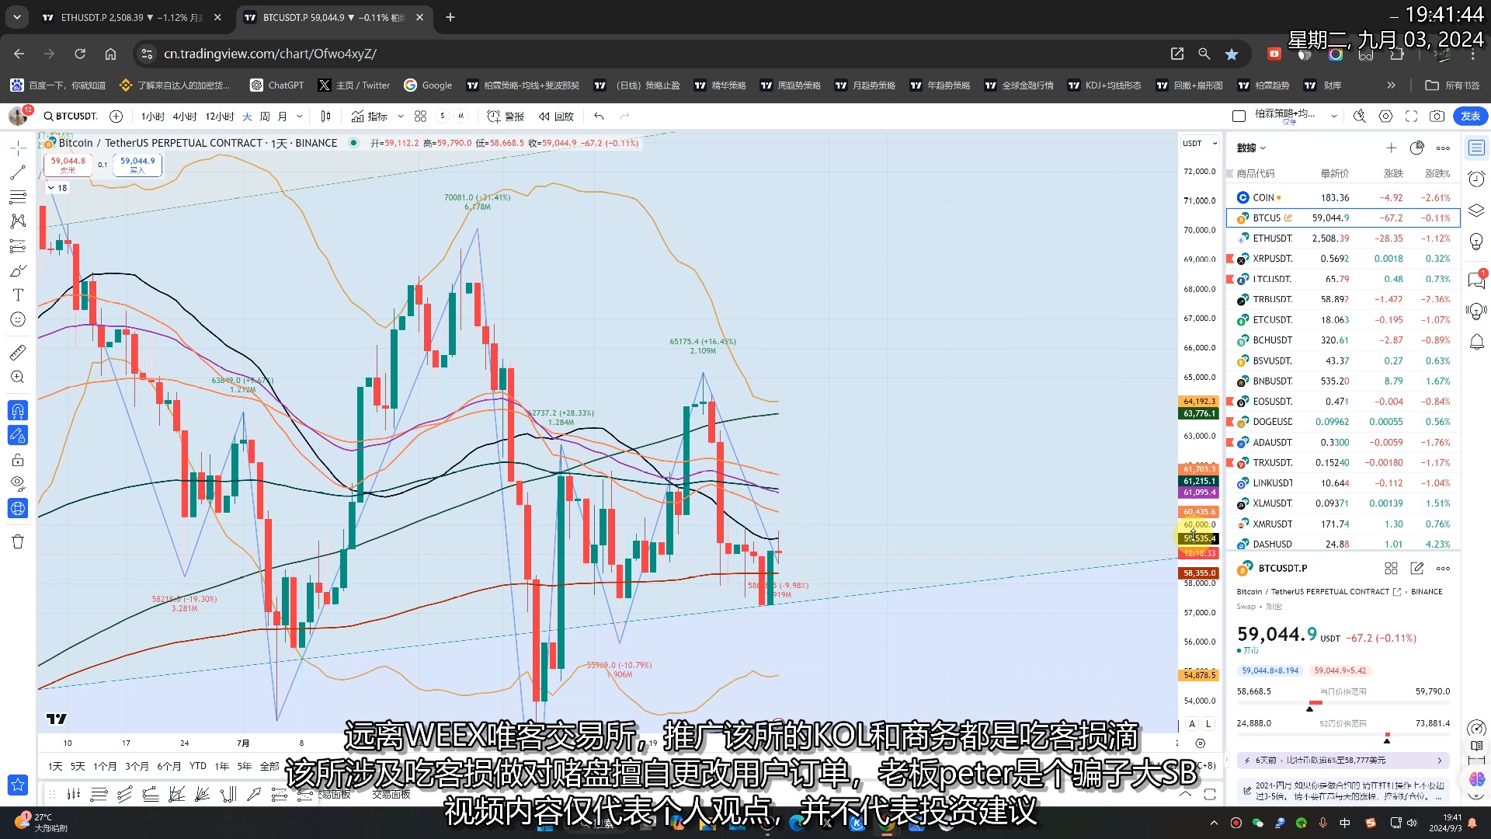This screenshot has height=839, width=1491.
Task: Expand the watchlist name dropdown
Action: [x=1252, y=148]
